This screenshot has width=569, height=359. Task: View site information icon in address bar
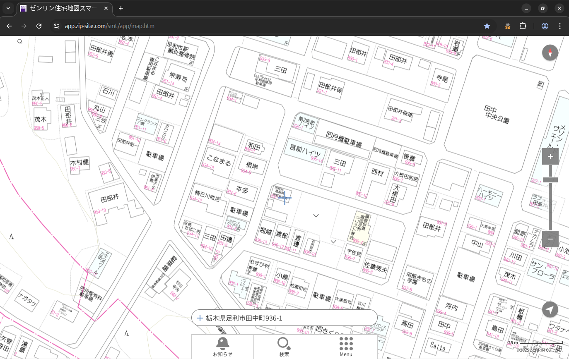point(57,26)
